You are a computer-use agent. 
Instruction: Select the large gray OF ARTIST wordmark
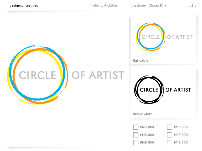pyautogui.click(x=98, y=75)
